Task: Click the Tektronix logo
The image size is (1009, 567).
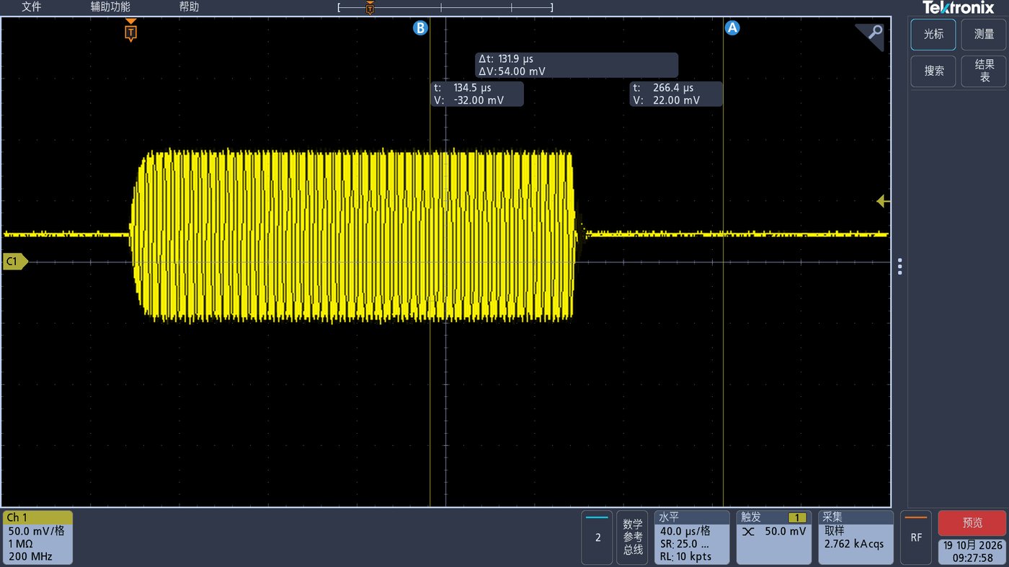Action: [x=958, y=8]
